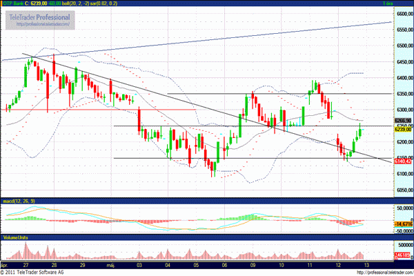Screen dimensions: 414x276
Task: Click the '09' date marker on time axis
Action: (253, 265)
